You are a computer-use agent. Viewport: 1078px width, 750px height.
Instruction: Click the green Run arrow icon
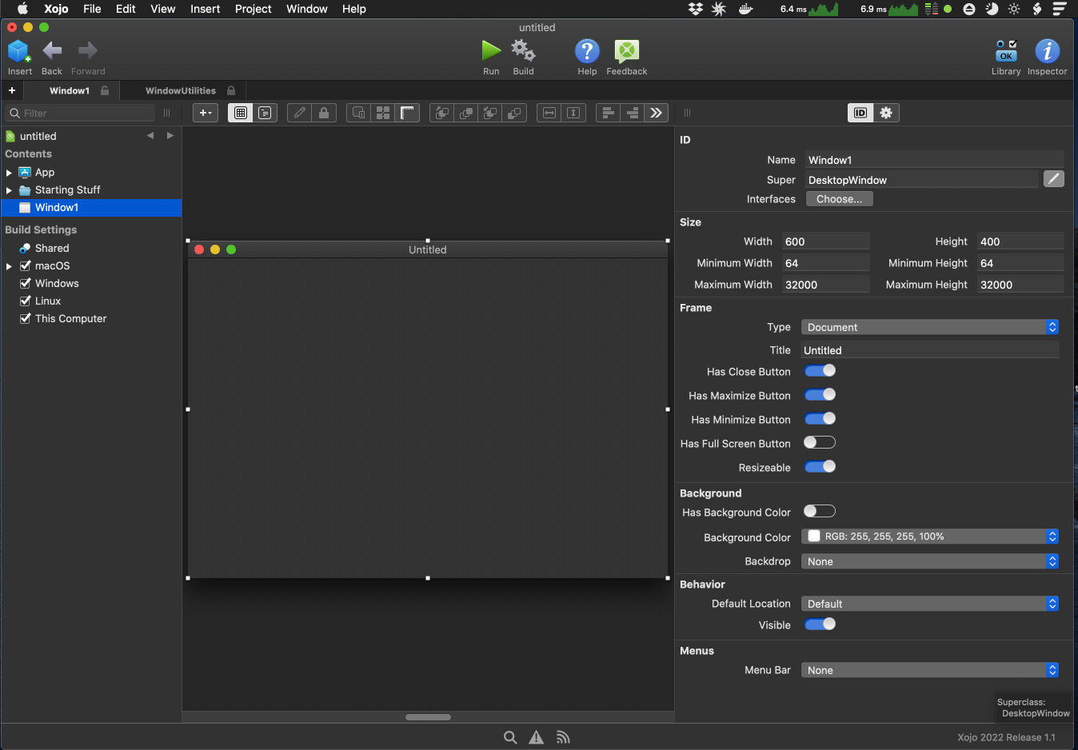491,51
